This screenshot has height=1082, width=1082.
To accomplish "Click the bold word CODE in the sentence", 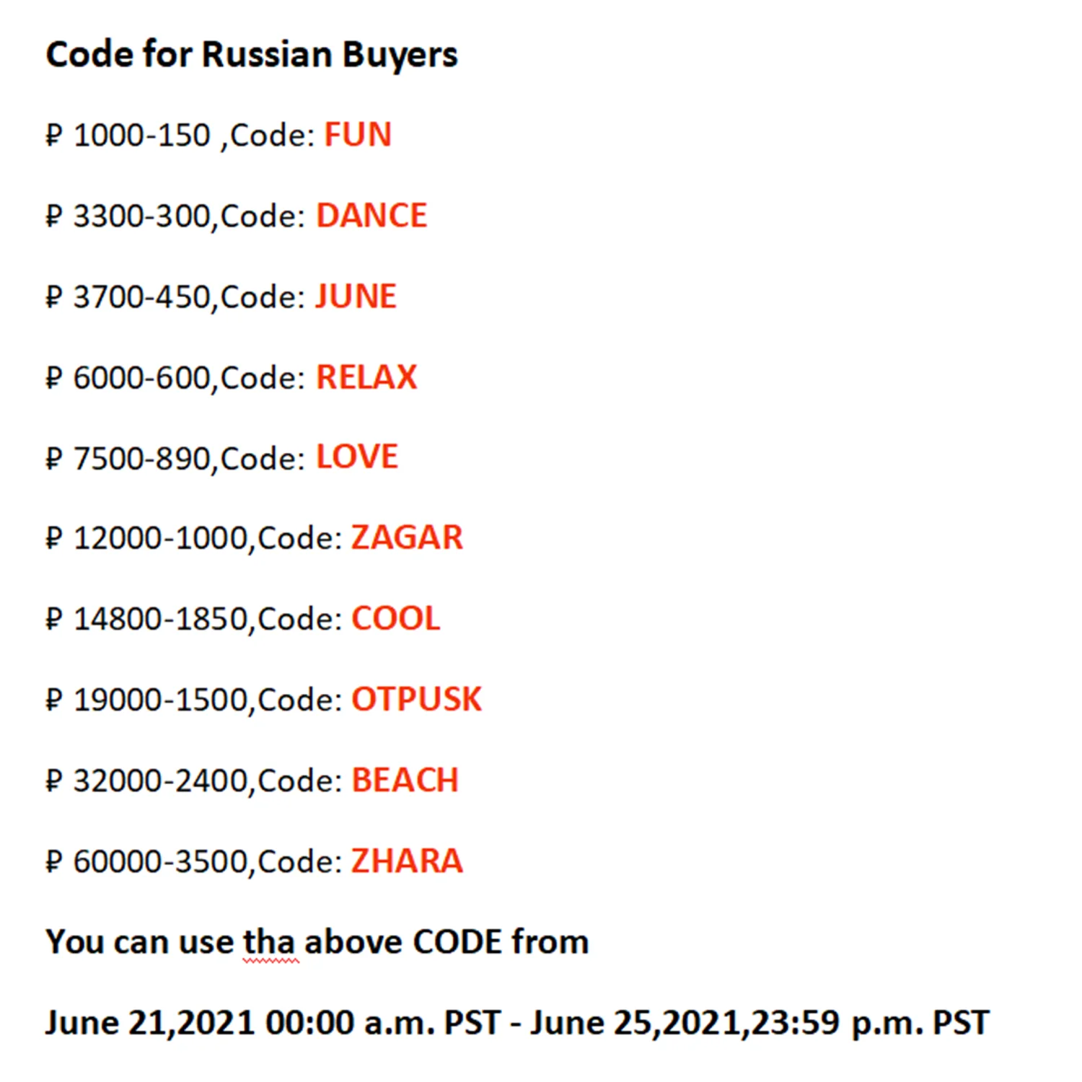I will (457, 942).
